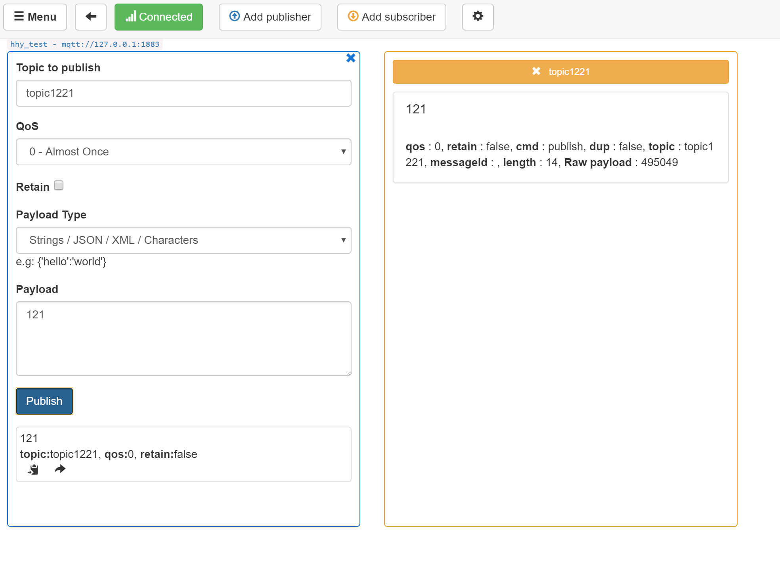The height and width of the screenshot is (563, 780).
Task: Click the hhy_test mqtt://127.0.0.1:1883 connection label
Action: click(85, 44)
